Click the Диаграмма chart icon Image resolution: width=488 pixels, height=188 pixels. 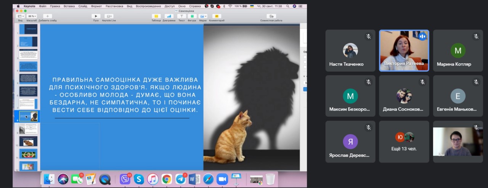[169, 16]
